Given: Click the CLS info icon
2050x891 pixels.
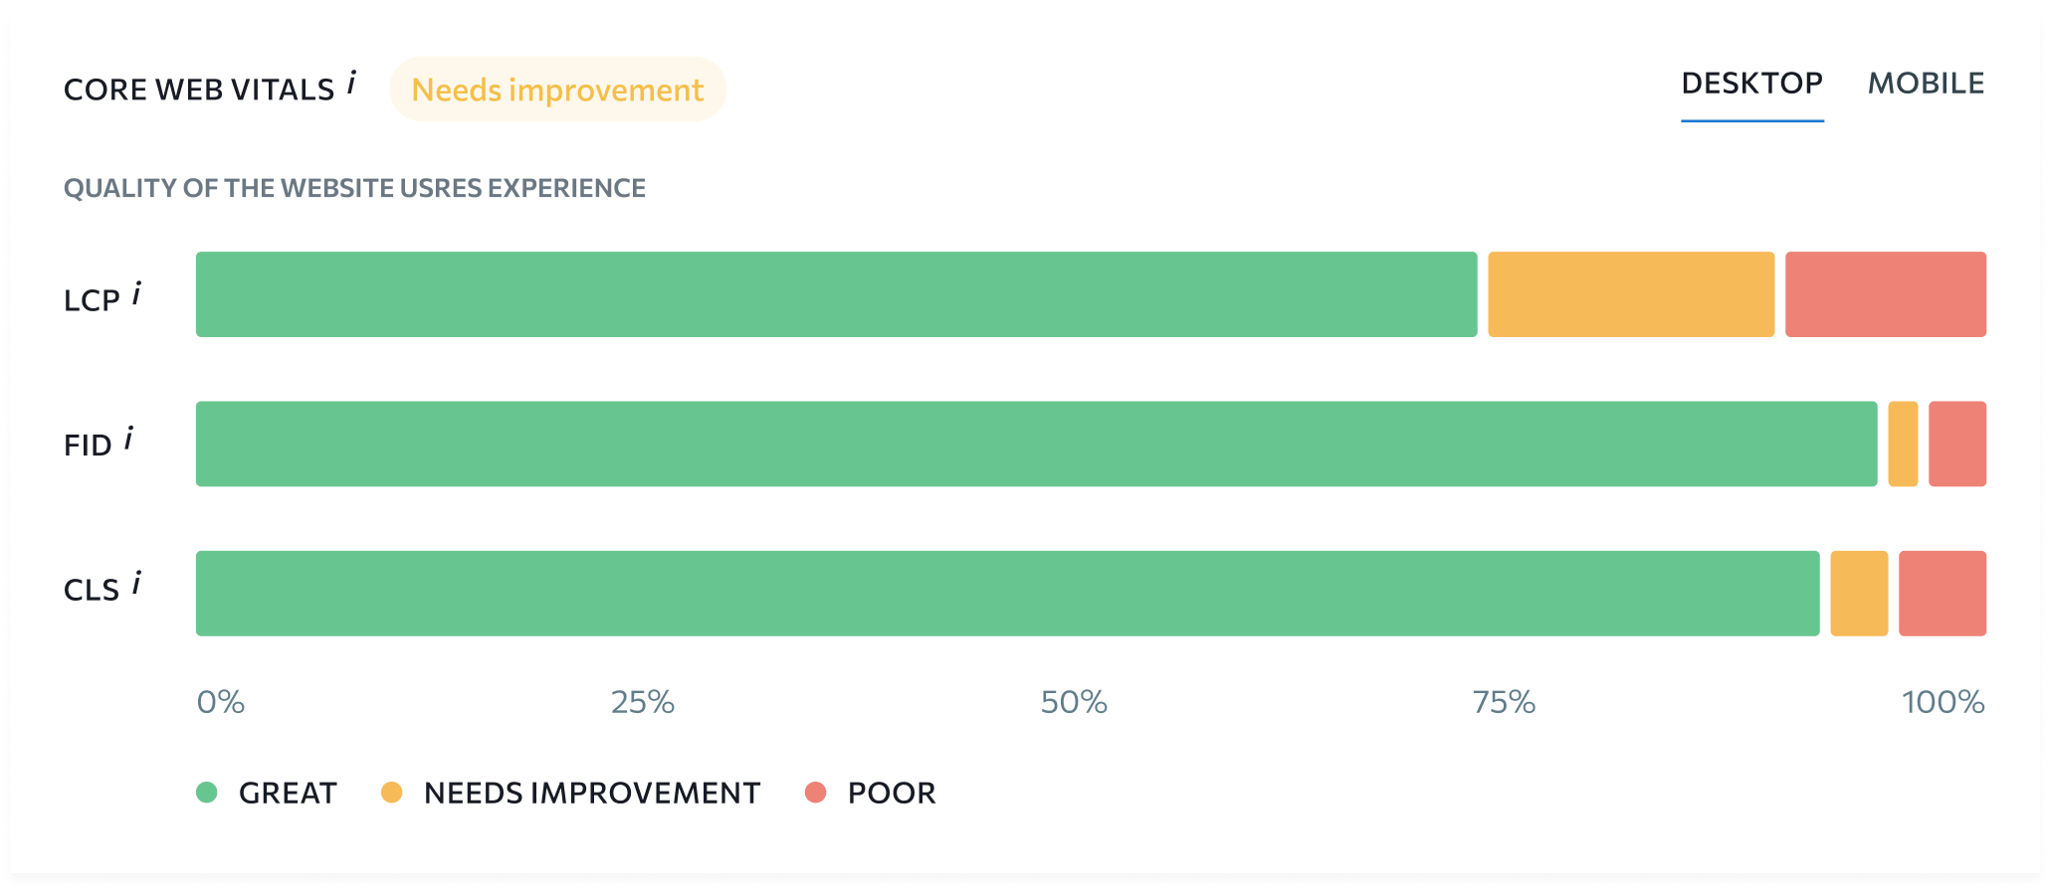Looking at the screenshot, I should click(136, 583).
